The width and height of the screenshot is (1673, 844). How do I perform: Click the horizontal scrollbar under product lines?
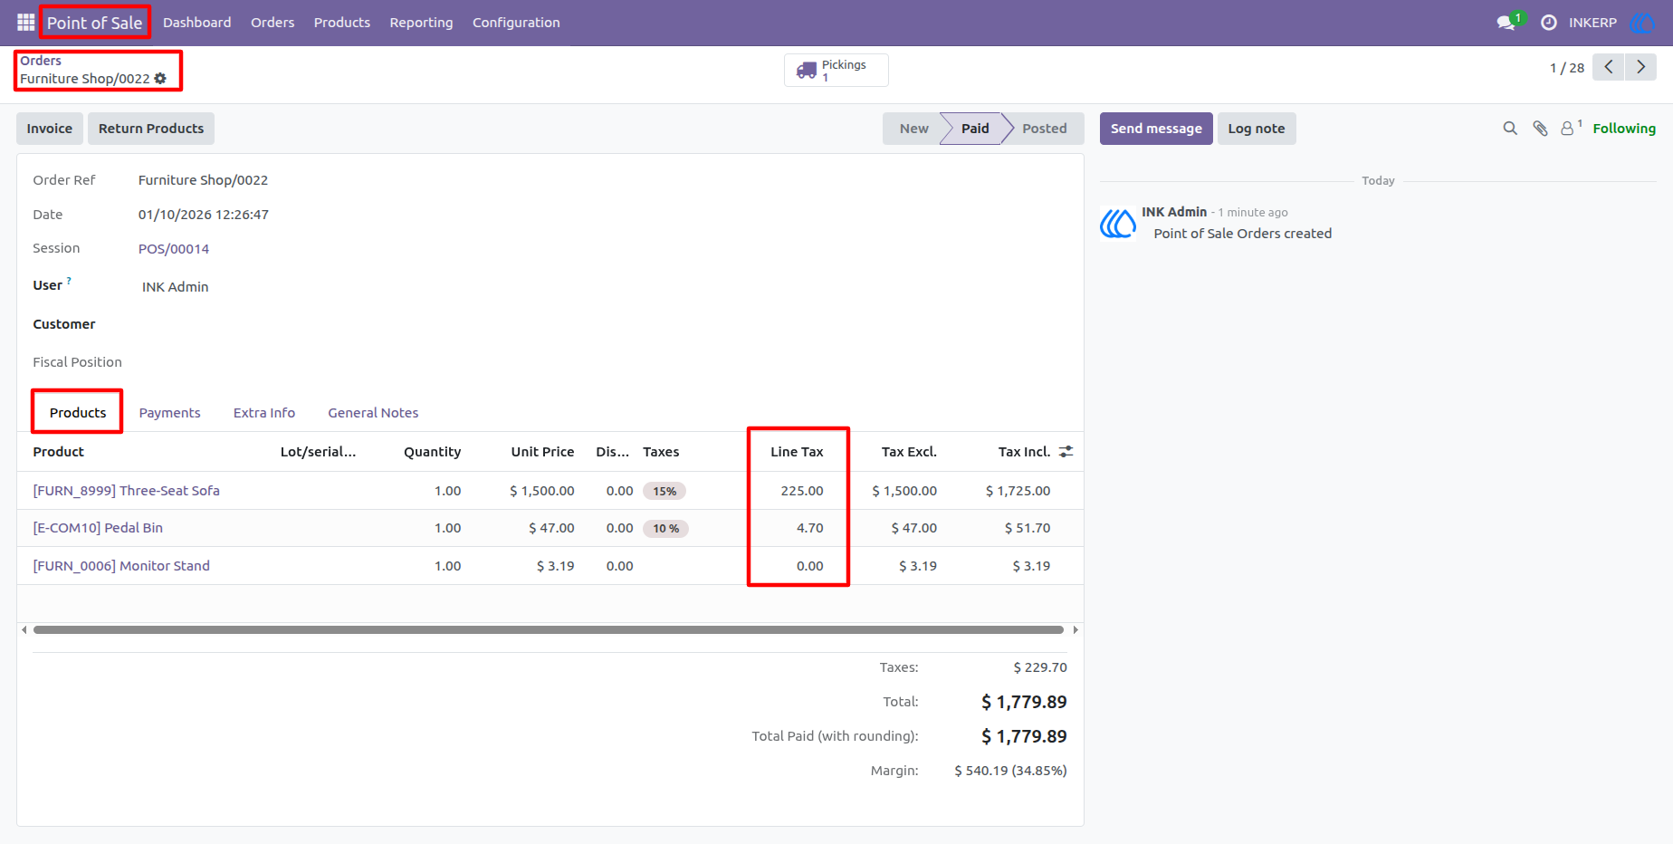point(549,629)
